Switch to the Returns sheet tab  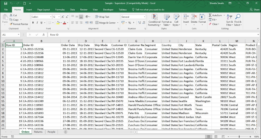click(38, 132)
